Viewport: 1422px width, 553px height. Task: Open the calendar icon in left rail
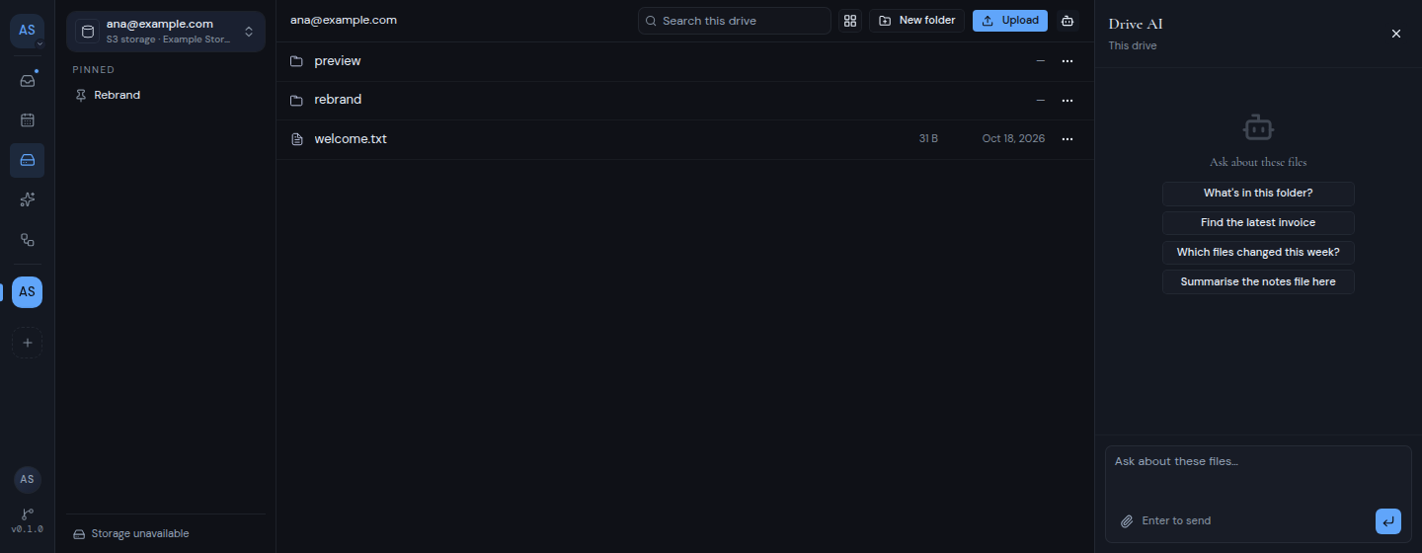pyautogui.click(x=27, y=119)
